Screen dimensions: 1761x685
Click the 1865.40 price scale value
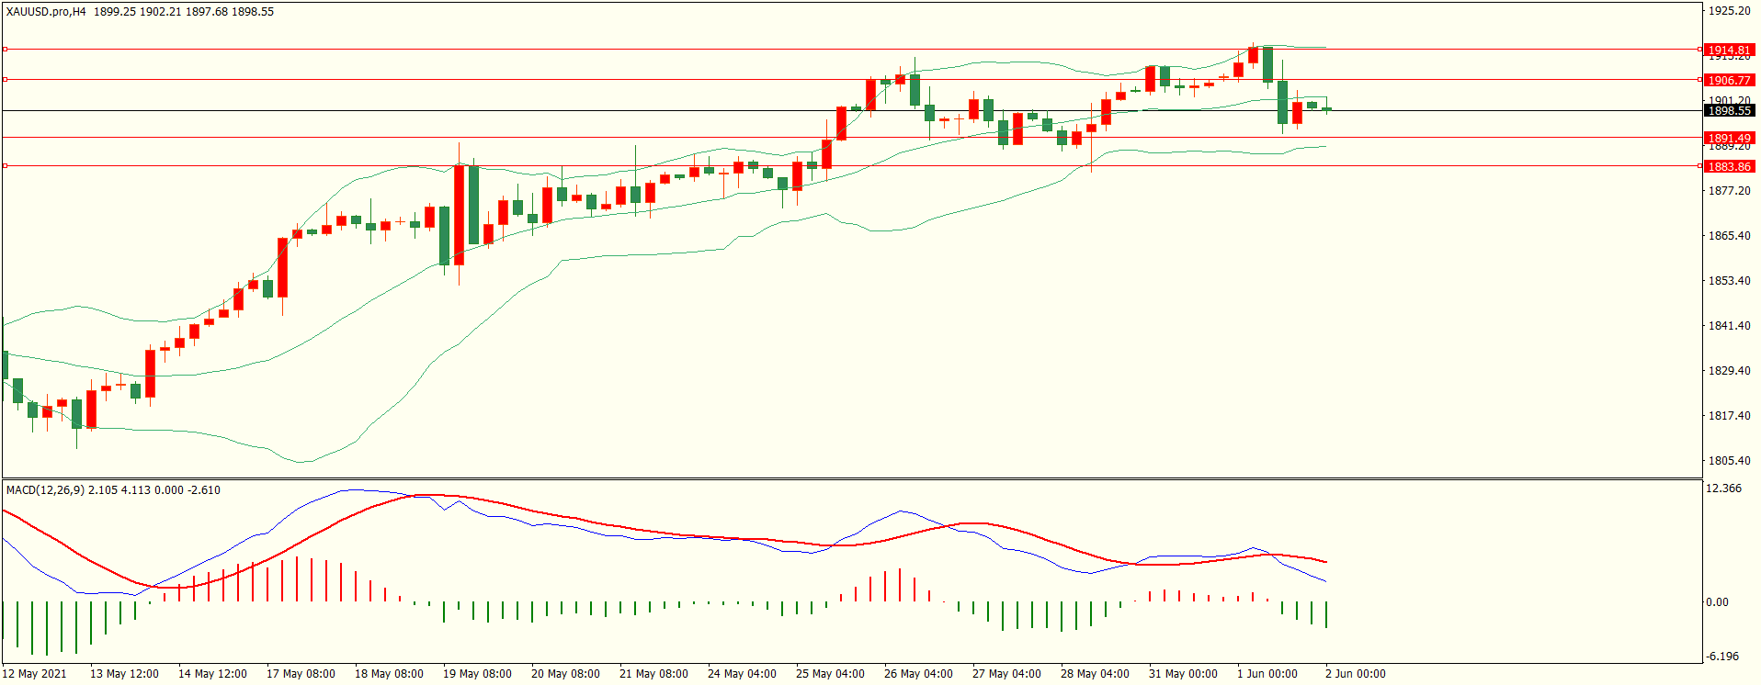[x=1729, y=236]
